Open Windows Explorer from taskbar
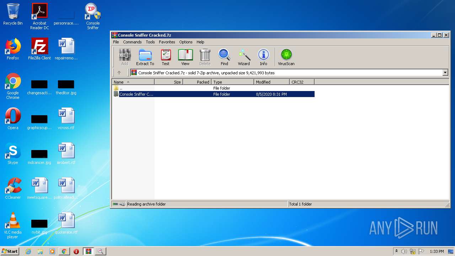 40,251
